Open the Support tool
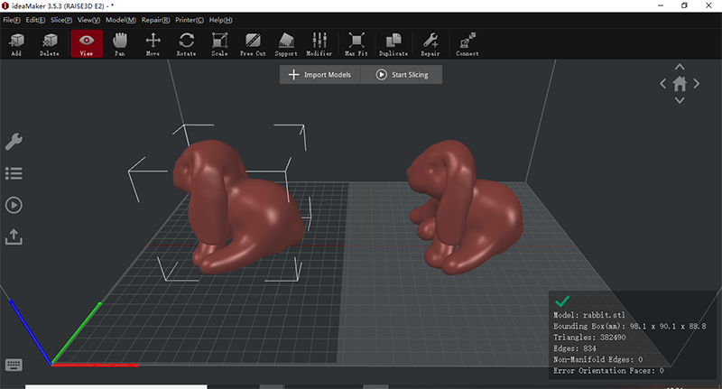This screenshot has width=722, height=389. click(286, 44)
